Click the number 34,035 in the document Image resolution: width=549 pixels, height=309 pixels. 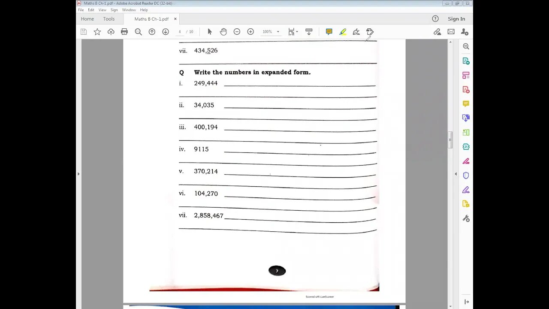(204, 105)
